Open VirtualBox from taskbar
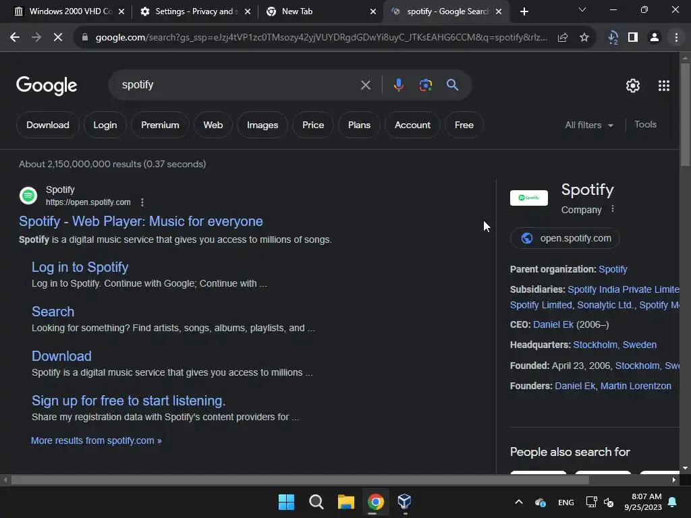 pyautogui.click(x=405, y=502)
